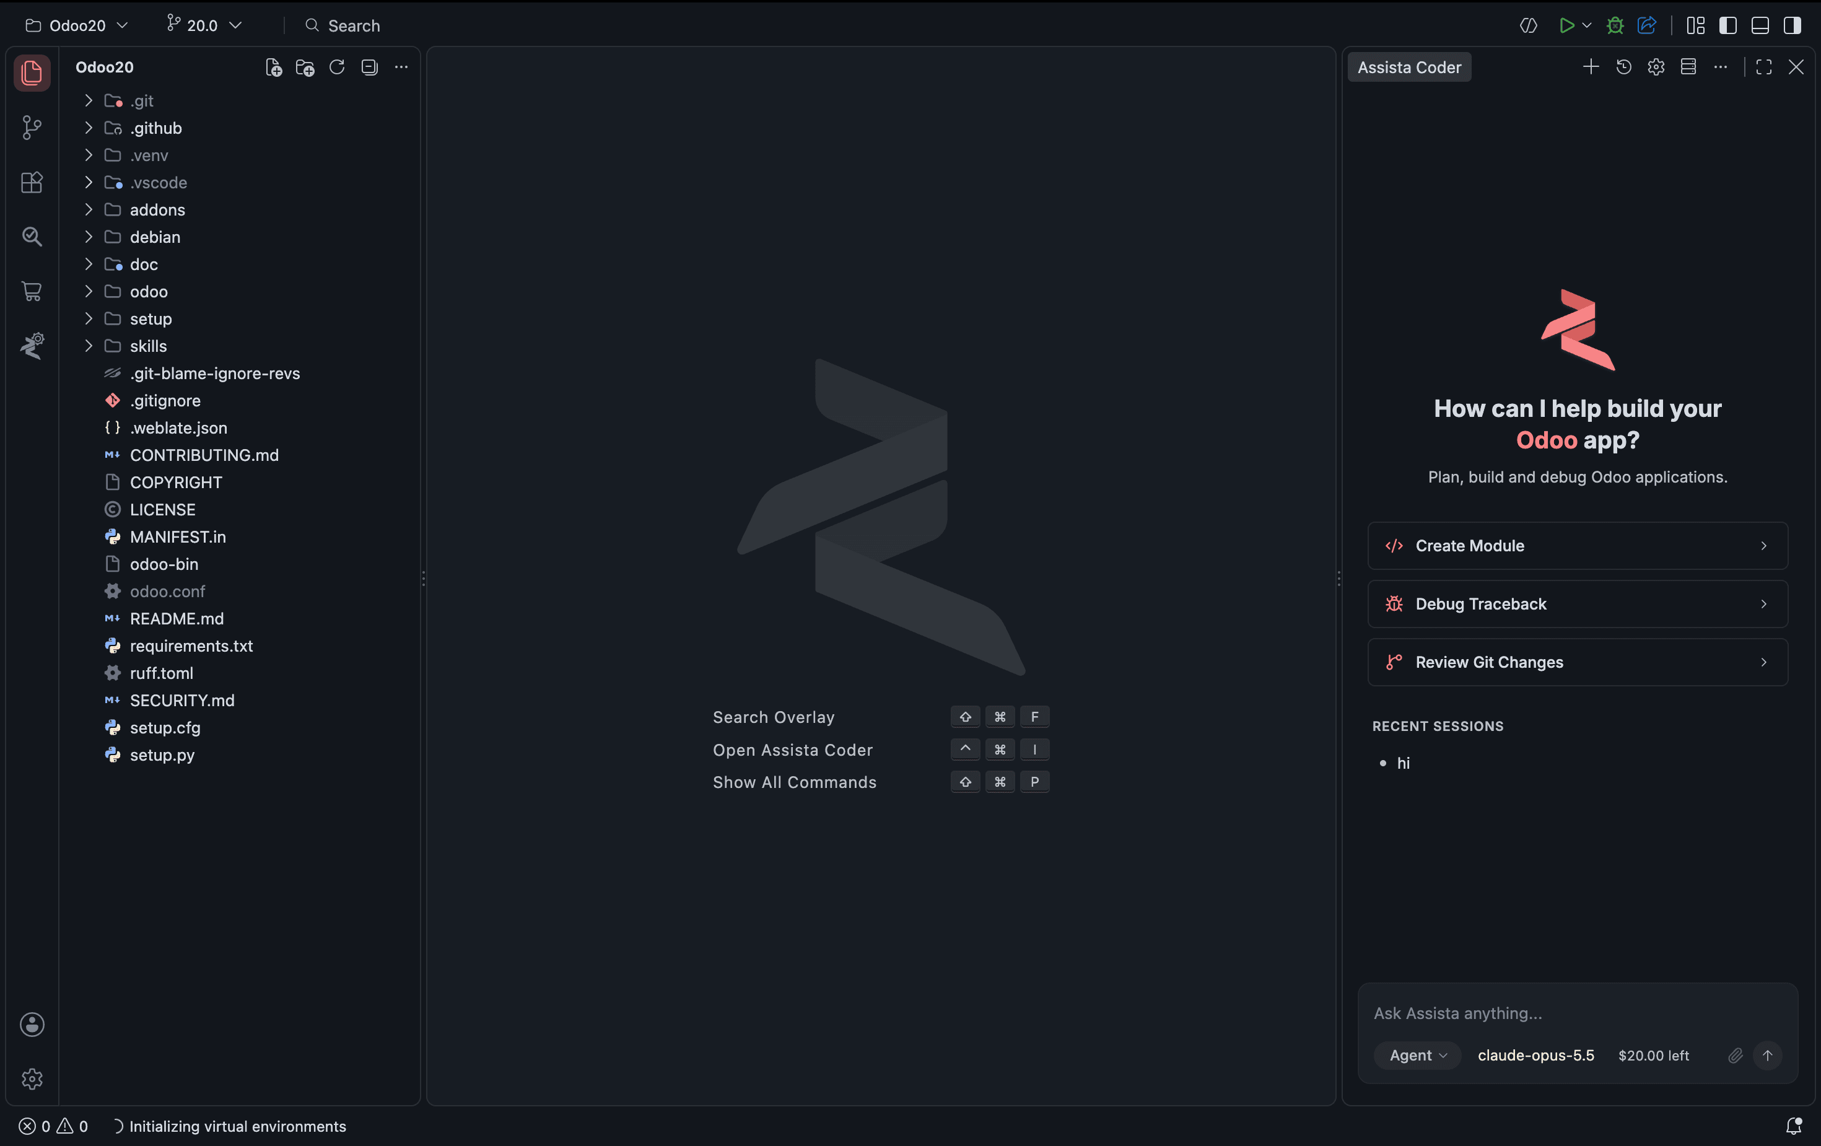1821x1146 pixels.
Task: Open Assista Coder more actions ellipsis
Action: pyautogui.click(x=1721, y=68)
